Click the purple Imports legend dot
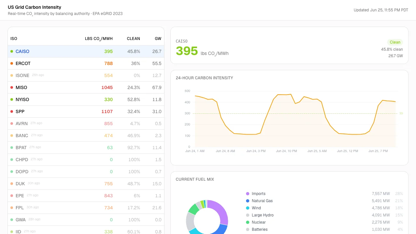Image resolution: width=416 pixels, height=234 pixels. click(248, 194)
